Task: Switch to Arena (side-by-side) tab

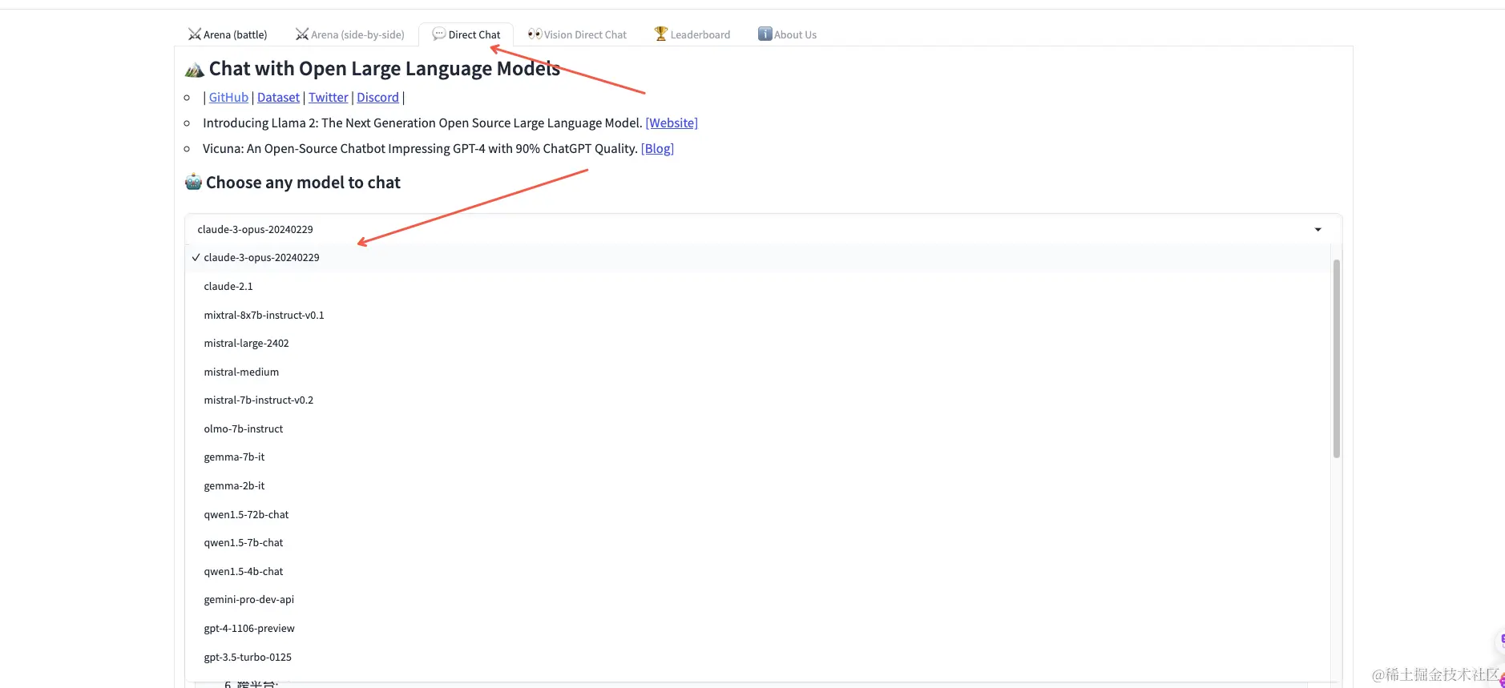Action: tap(349, 34)
